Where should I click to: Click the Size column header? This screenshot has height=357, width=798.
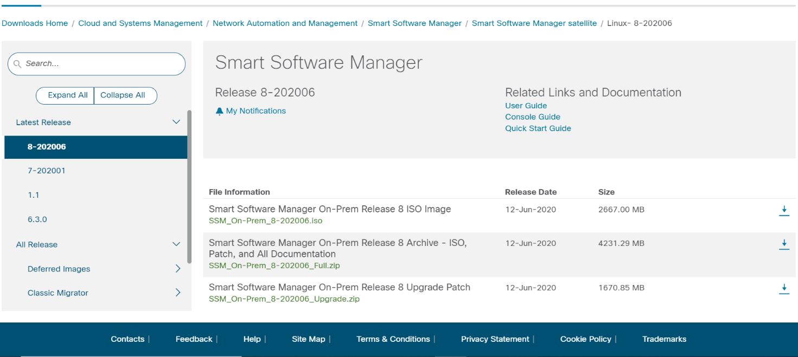click(x=607, y=192)
